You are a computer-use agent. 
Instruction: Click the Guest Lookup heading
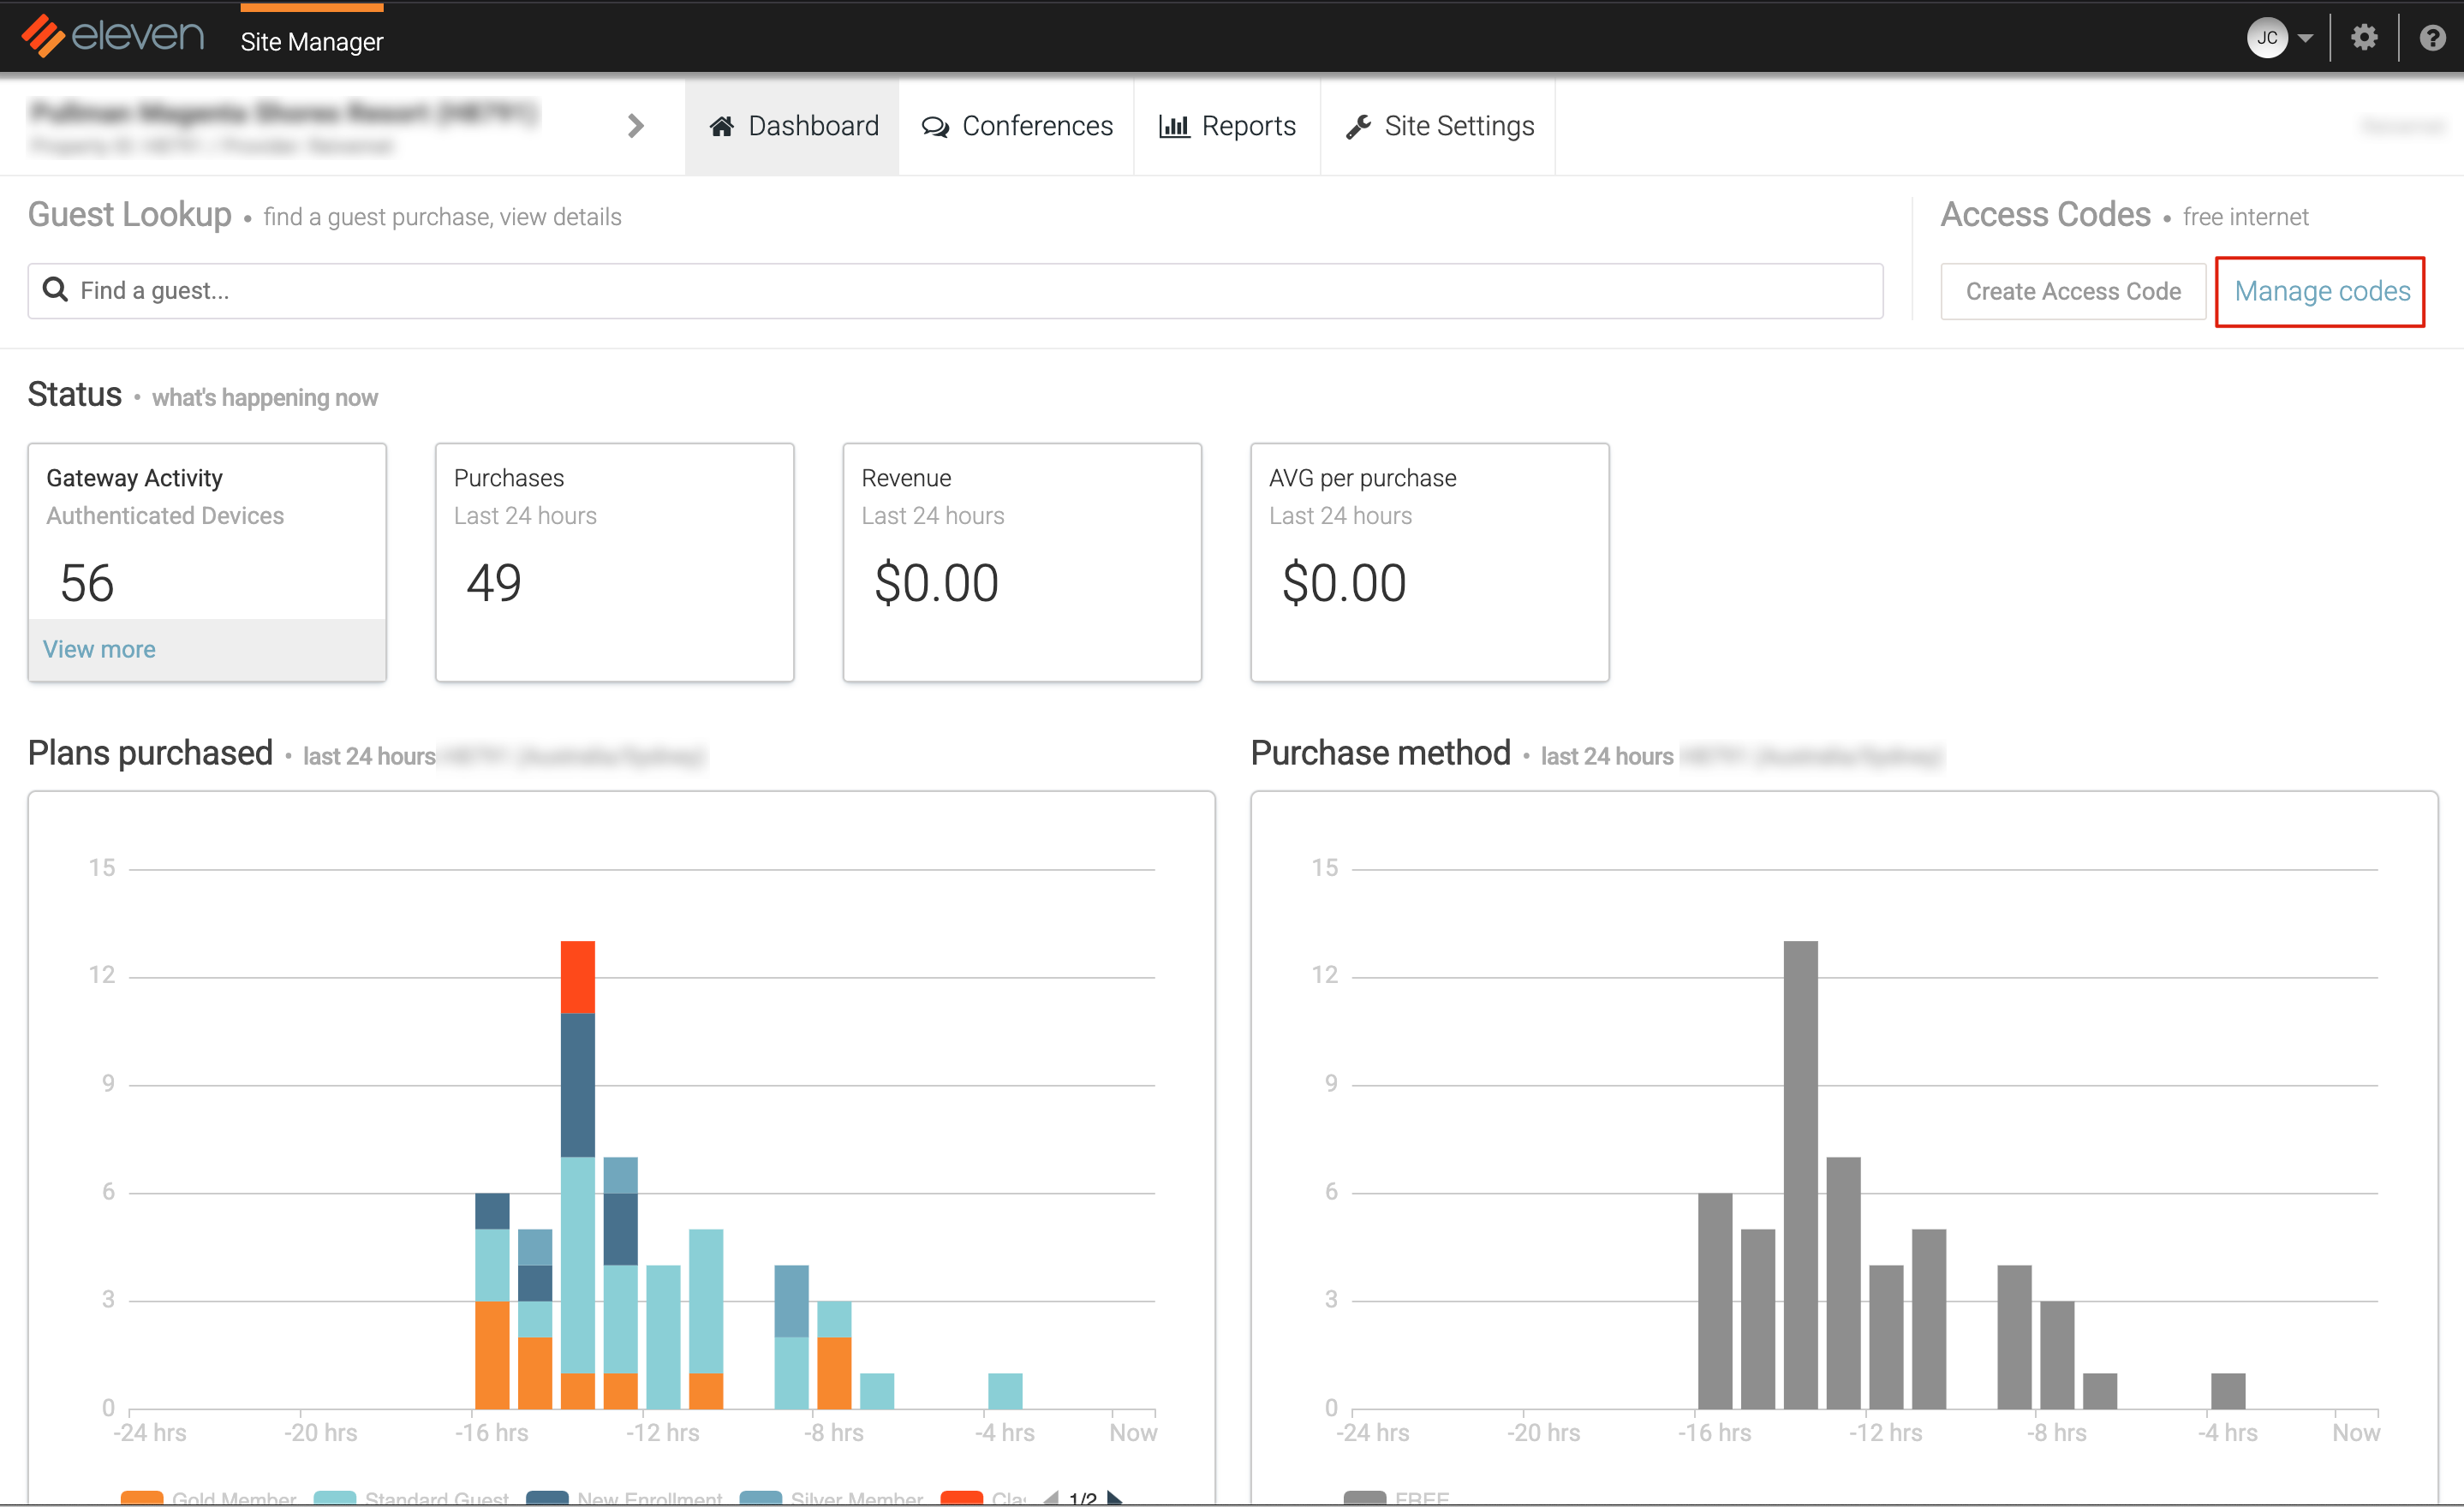tap(130, 215)
